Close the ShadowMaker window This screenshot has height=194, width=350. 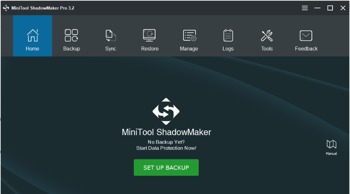[343, 8]
